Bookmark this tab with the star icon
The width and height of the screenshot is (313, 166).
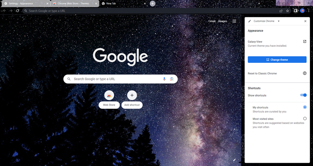coord(288,11)
